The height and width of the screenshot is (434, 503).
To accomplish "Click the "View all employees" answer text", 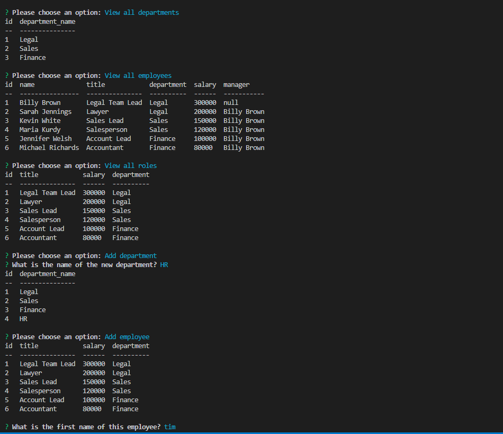I will (x=138, y=75).
